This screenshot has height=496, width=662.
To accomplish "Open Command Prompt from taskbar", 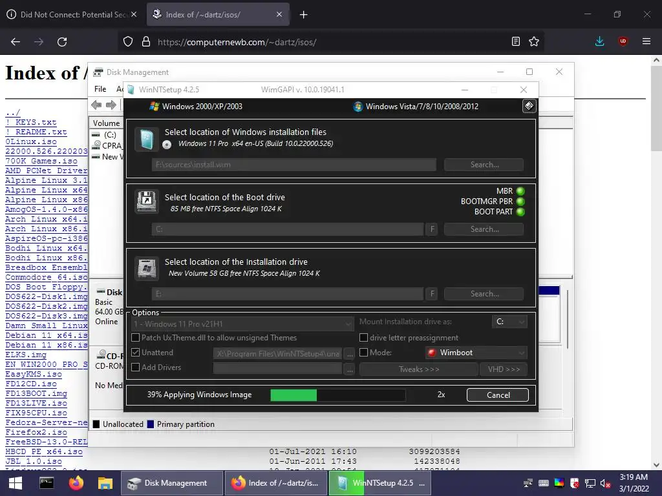I will [x=47, y=483].
